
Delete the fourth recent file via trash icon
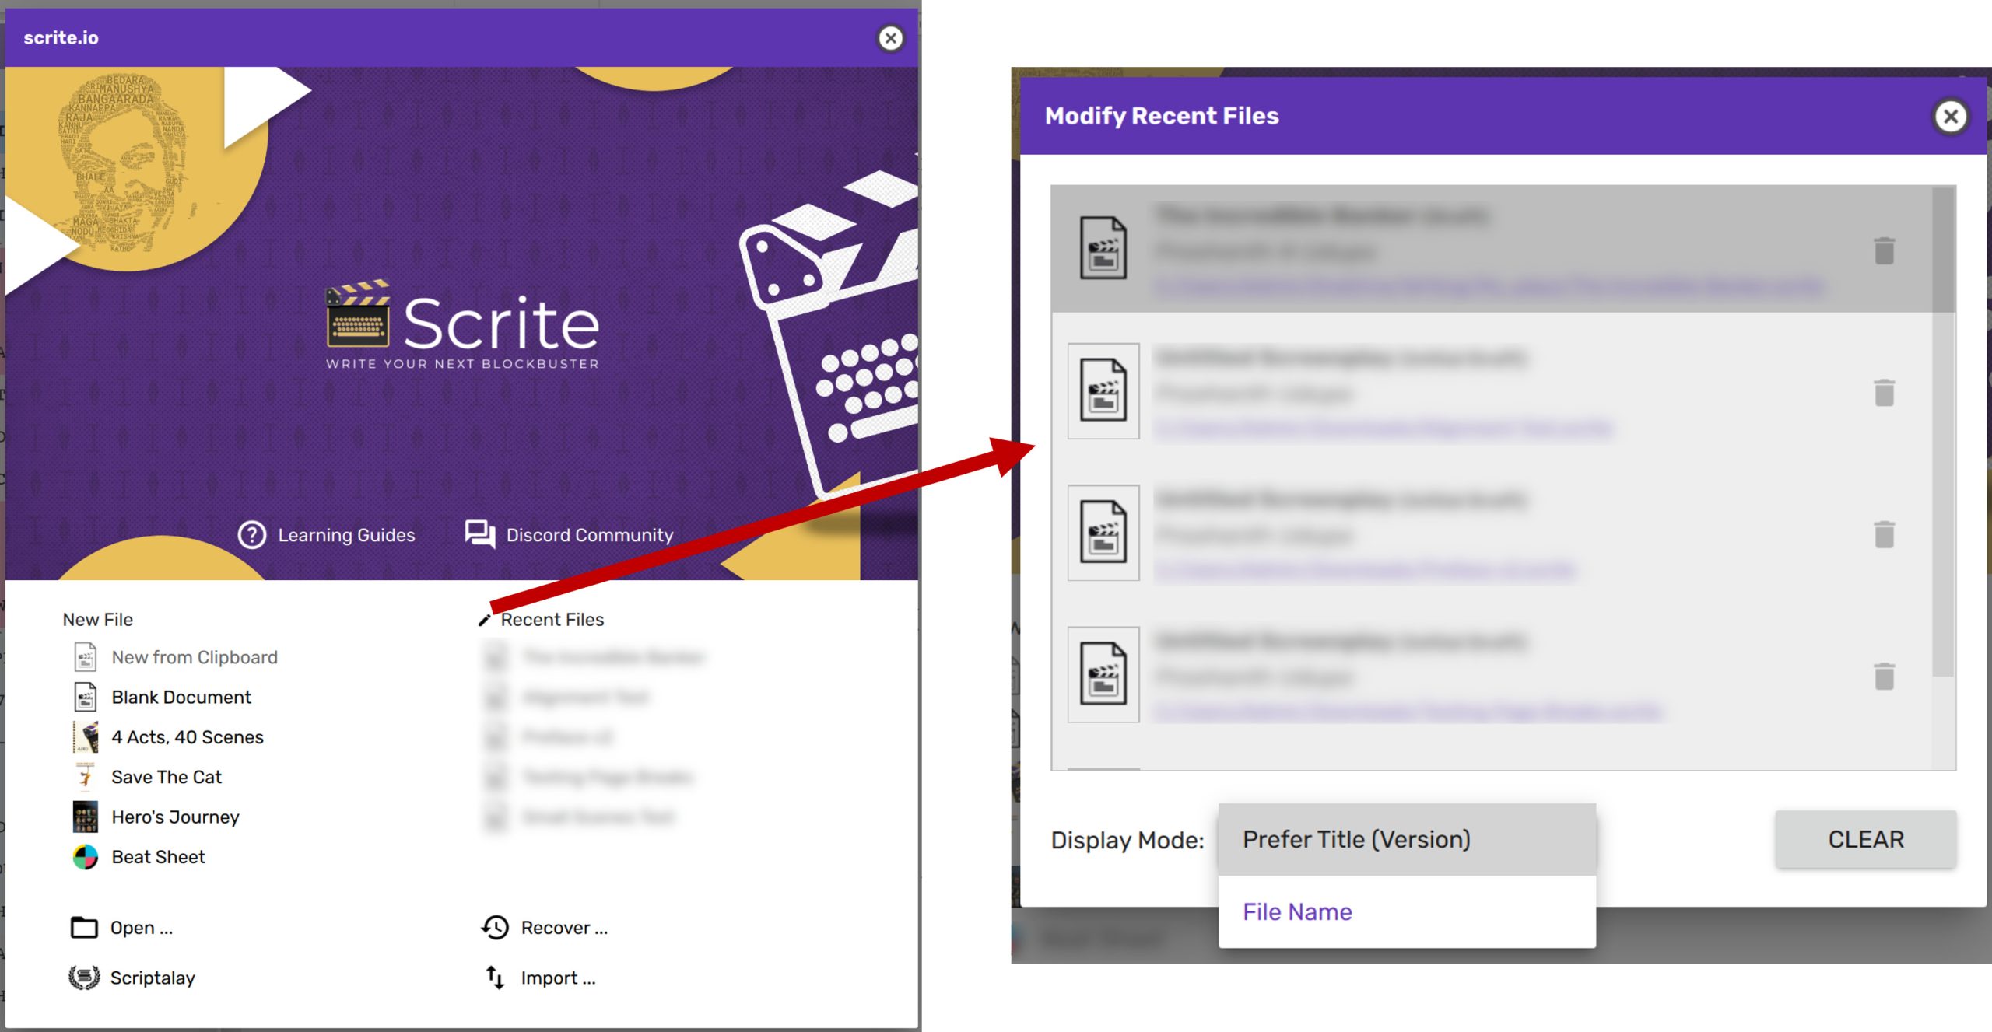pyautogui.click(x=1884, y=677)
